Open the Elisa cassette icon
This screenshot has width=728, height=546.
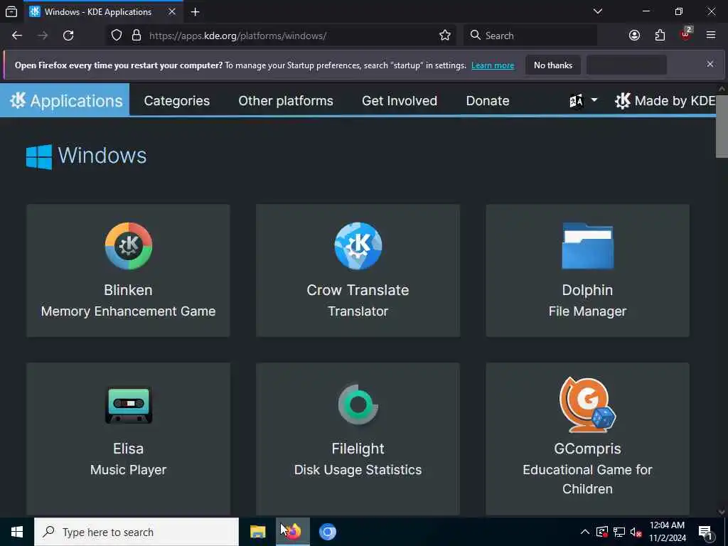(129, 405)
